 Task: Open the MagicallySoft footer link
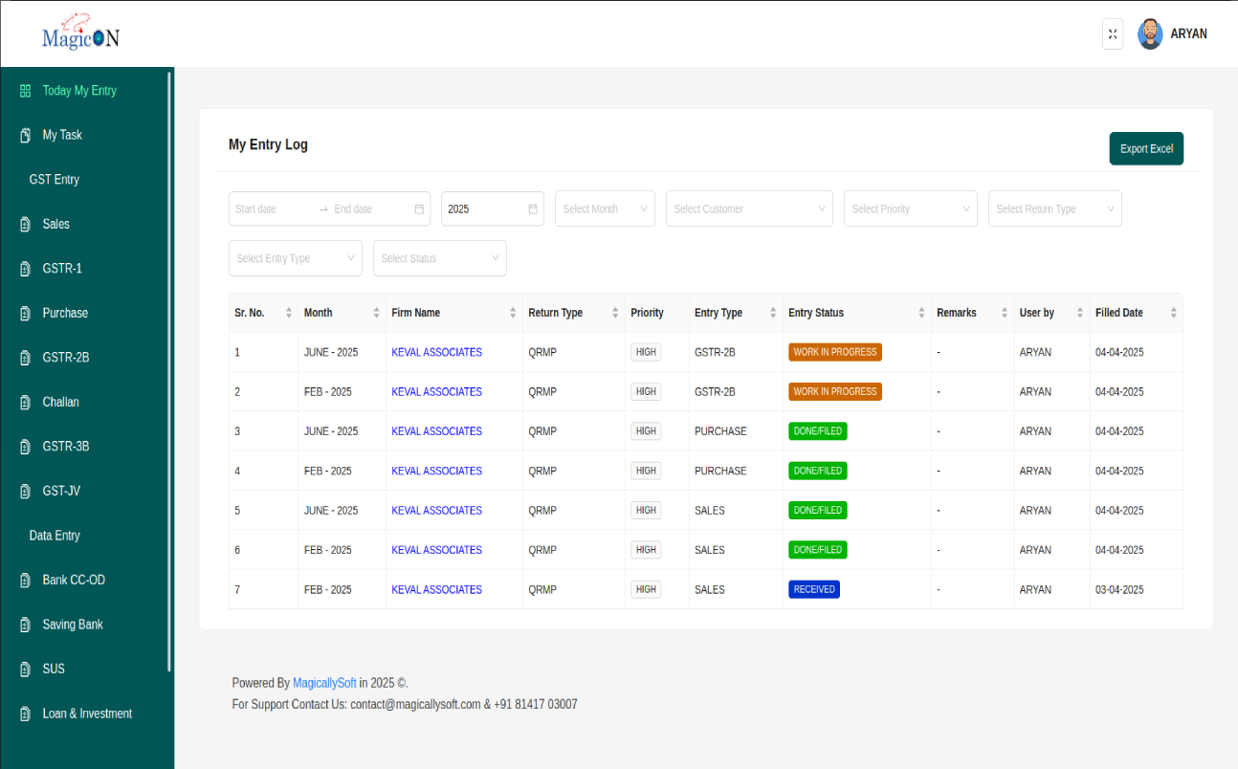[324, 683]
